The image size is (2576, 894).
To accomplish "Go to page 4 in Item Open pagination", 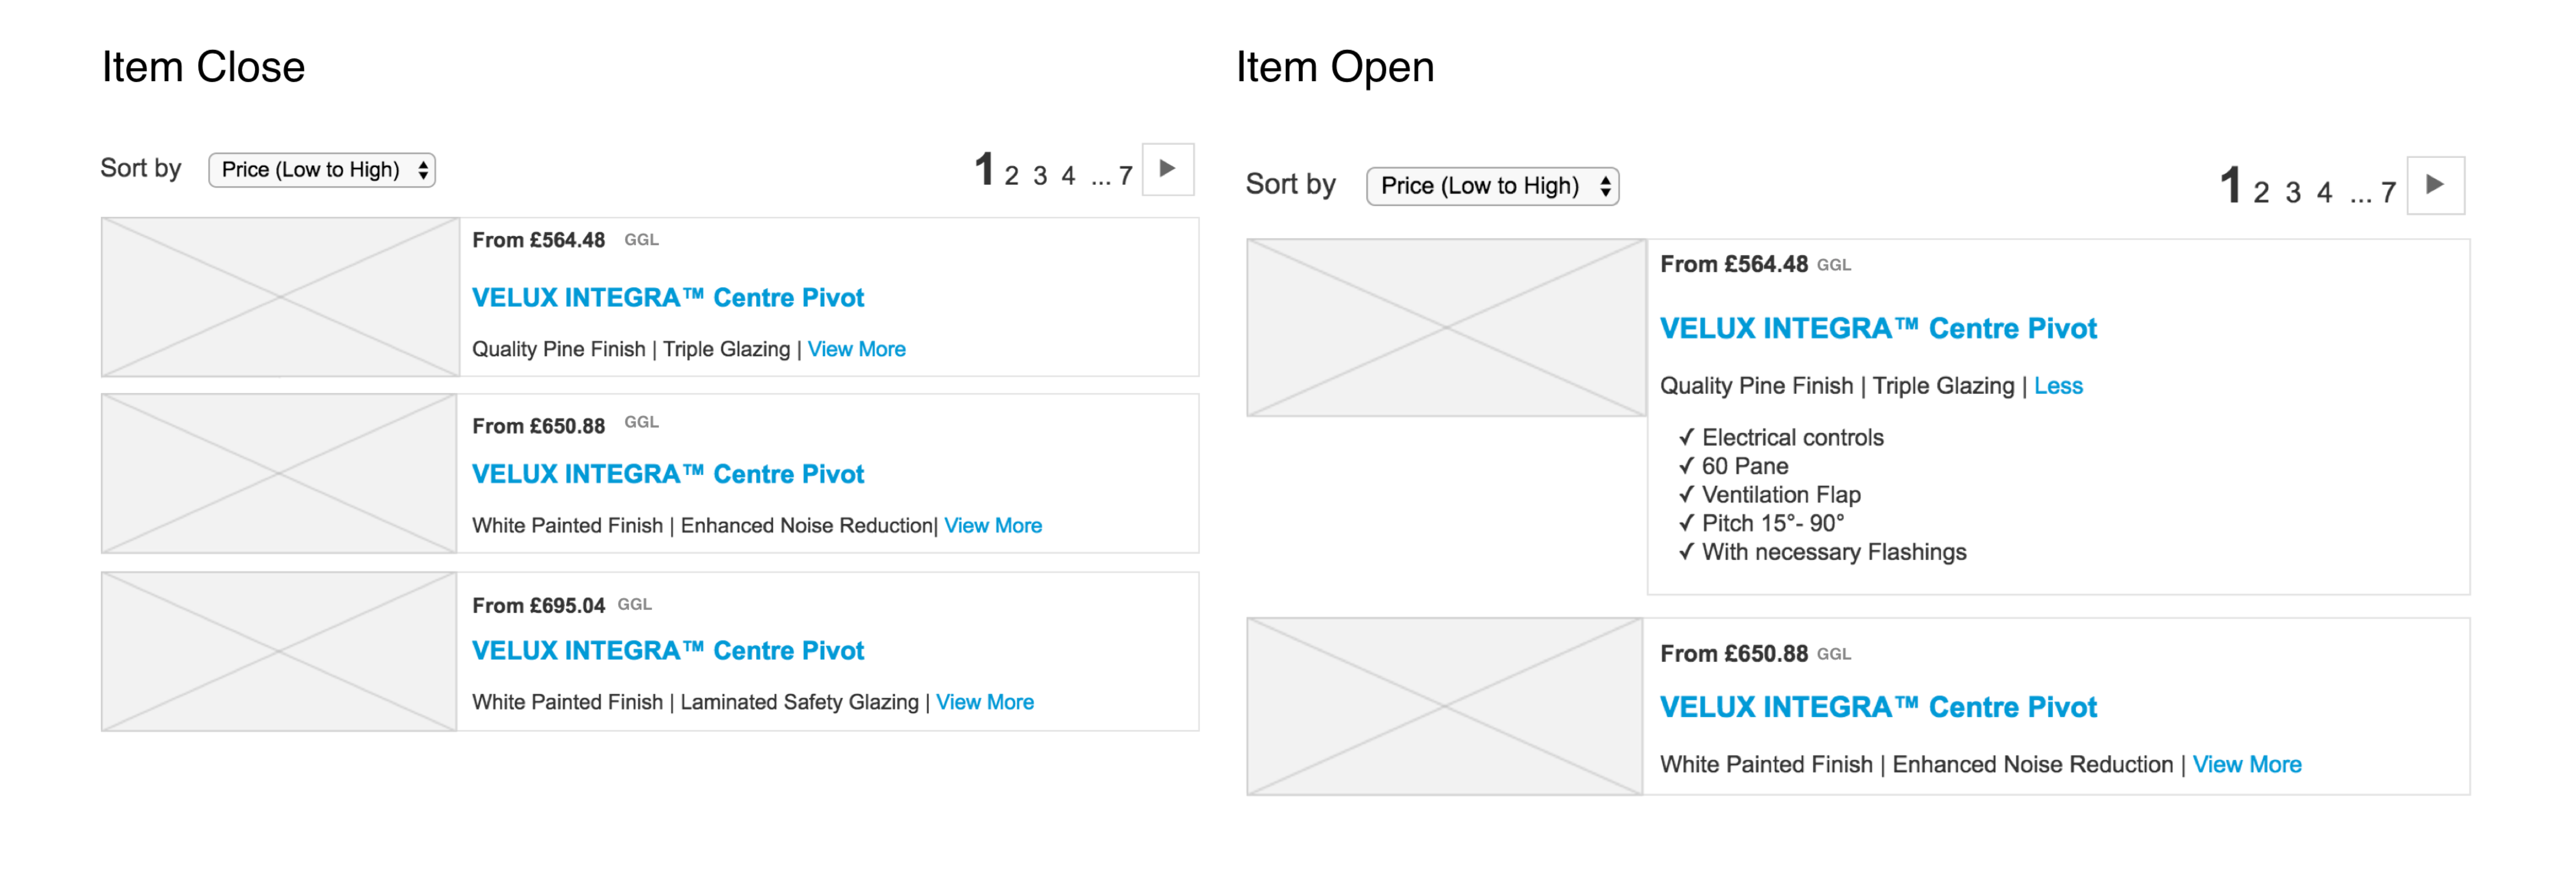I will click(x=2324, y=192).
